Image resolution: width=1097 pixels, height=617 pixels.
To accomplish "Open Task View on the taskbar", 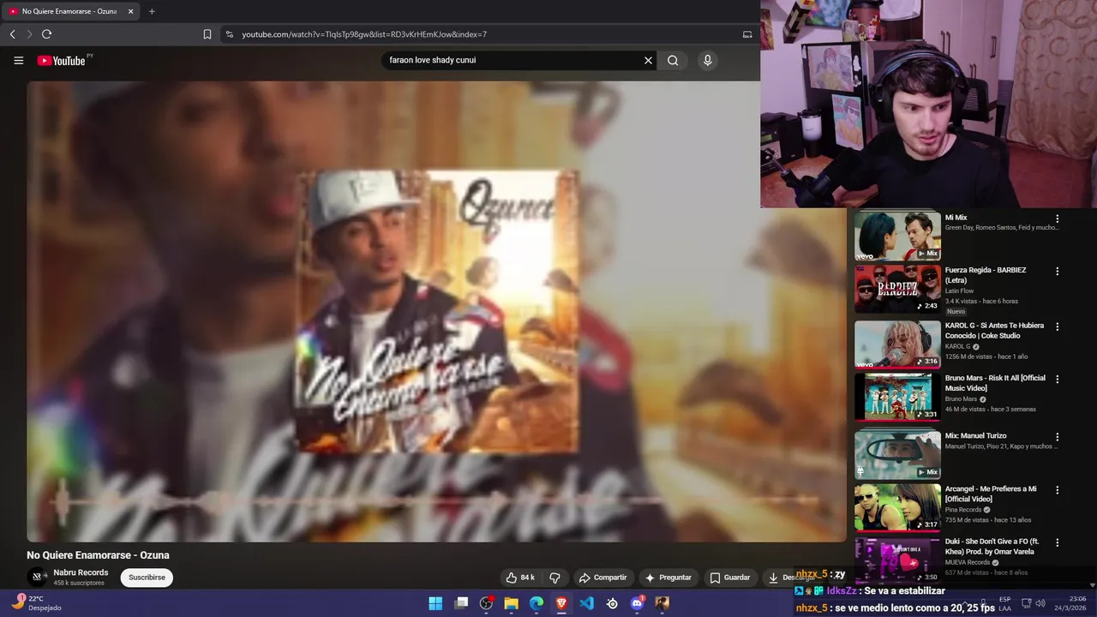I will [x=461, y=603].
